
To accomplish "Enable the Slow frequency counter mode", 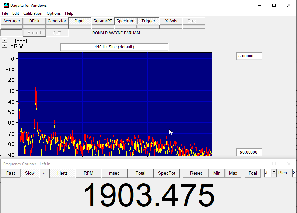I will tap(30, 173).
